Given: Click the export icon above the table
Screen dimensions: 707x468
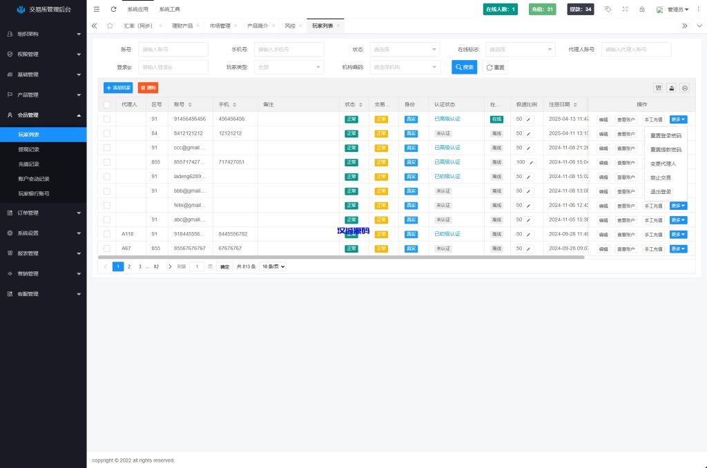Looking at the screenshot, I should click(671, 88).
